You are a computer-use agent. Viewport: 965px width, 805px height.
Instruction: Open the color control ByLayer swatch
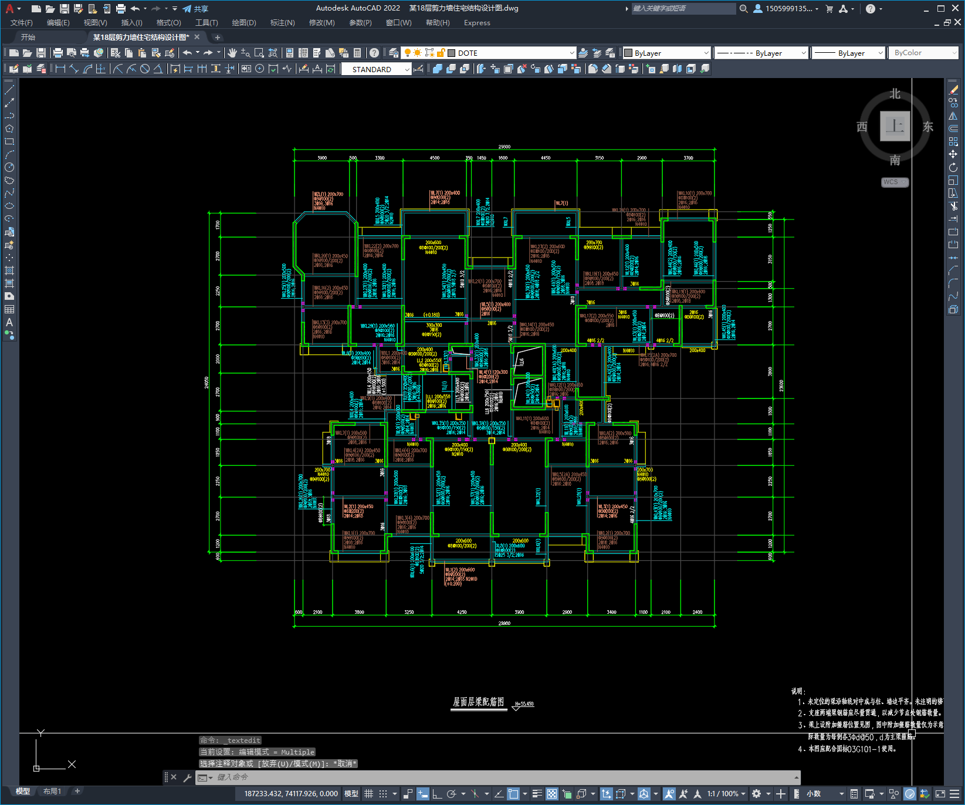628,53
